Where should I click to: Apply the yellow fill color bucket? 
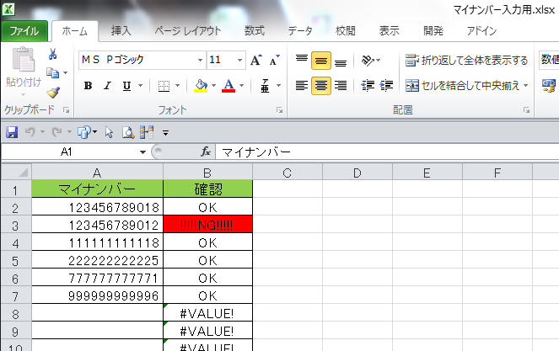[x=201, y=86]
